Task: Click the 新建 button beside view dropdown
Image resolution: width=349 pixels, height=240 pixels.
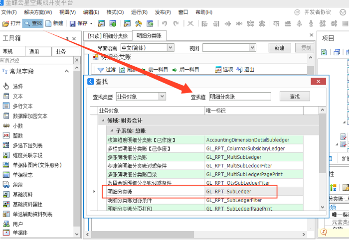Action: 279,48
